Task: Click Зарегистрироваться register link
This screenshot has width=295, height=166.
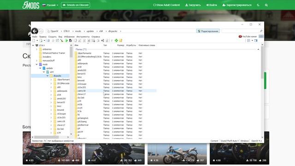Action: 237,5
